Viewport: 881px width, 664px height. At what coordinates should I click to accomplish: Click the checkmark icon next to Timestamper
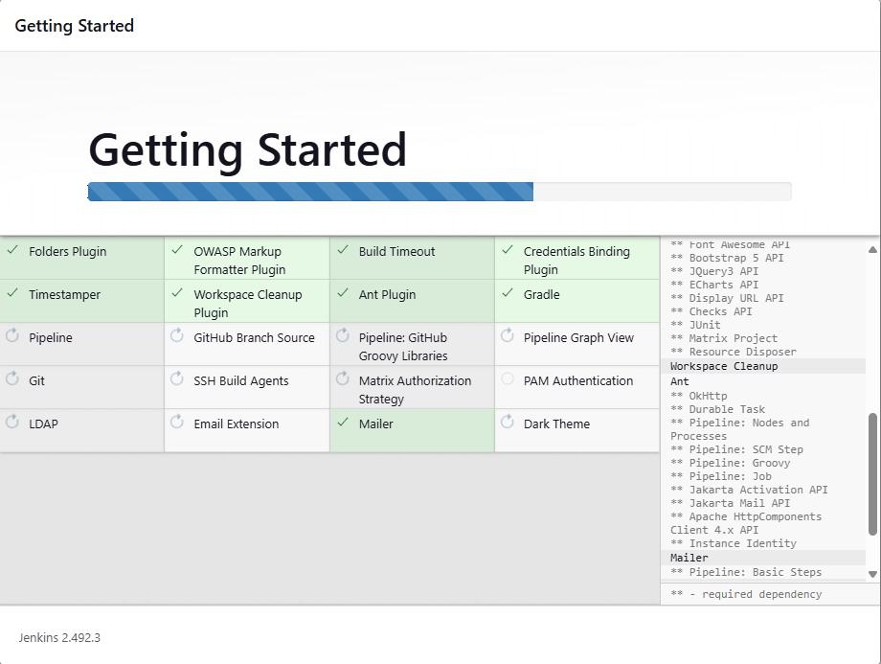coord(12,293)
